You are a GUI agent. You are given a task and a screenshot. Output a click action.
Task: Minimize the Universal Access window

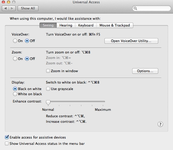tap(8, 2)
